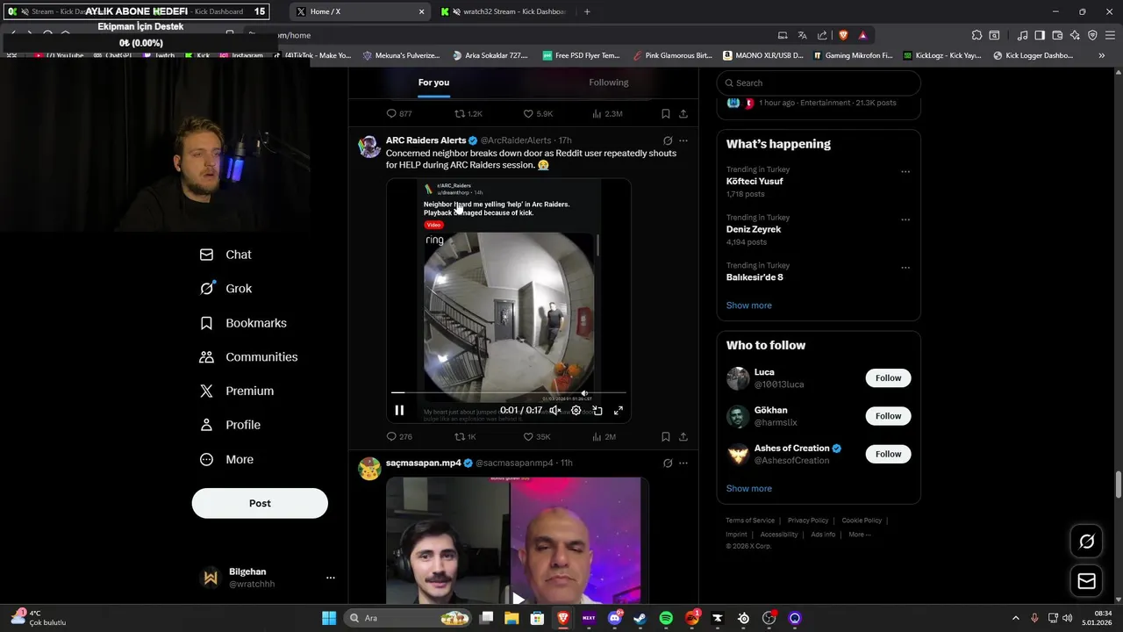This screenshot has width=1123, height=632.
Task: Open a new browser tab
Action: (587, 11)
